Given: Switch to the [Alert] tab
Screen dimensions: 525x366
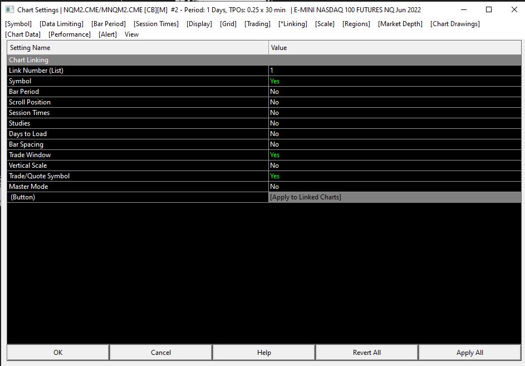Looking at the screenshot, I should coord(107,34).
